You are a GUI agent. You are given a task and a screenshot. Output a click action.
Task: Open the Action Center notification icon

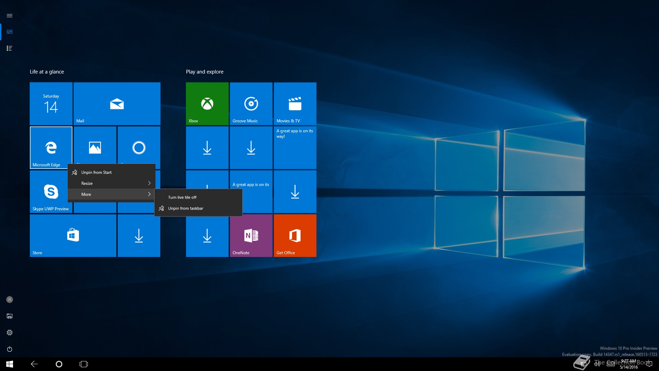[649, 364]
